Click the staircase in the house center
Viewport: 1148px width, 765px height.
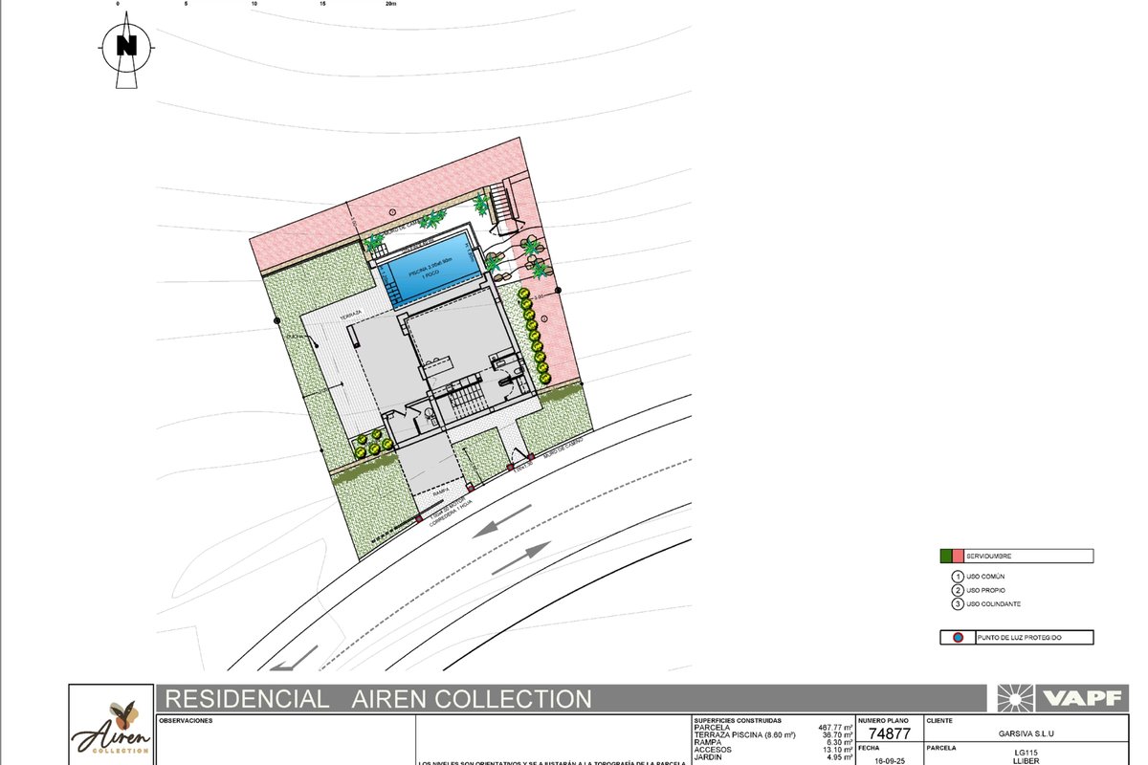click(467, 400)
